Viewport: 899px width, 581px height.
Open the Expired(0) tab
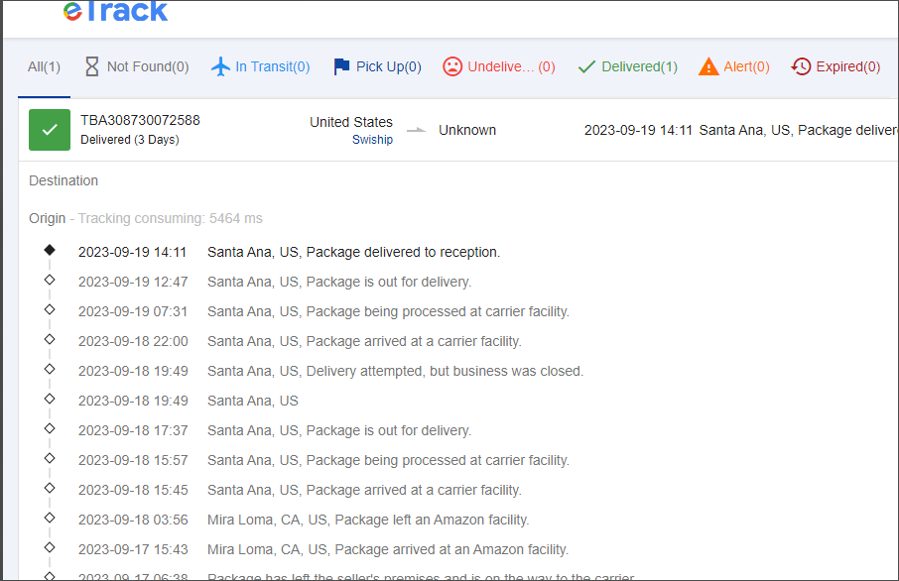click(x=848, y=67)
